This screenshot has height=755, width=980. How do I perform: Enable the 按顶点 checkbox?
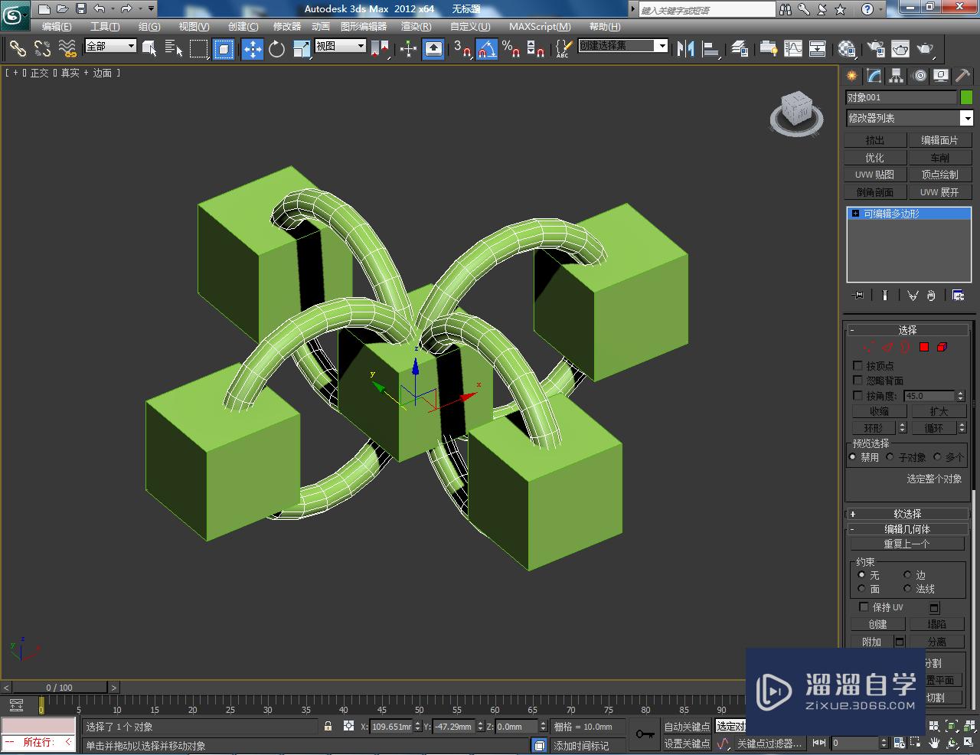tap(857, 365)
